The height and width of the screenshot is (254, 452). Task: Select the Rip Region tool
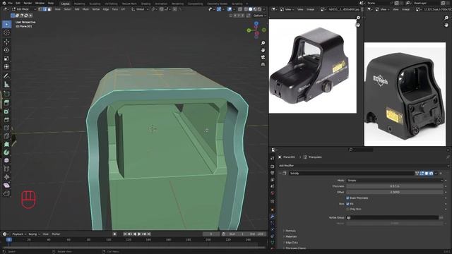(6, 193)
